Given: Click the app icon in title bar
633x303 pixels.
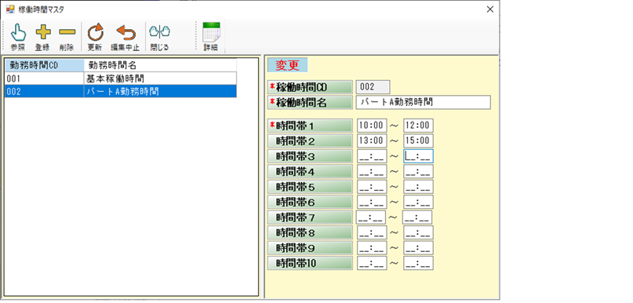Looking at the screenshot, I should click(x=10, y=9).
